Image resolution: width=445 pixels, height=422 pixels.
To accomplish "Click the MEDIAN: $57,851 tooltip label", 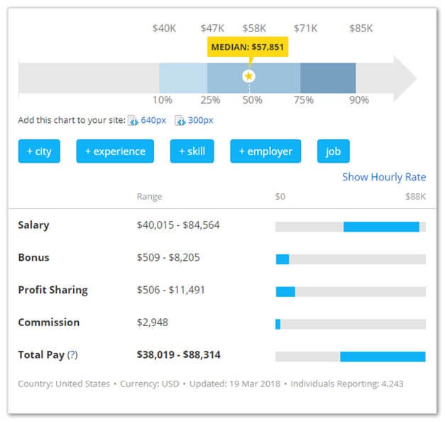I will pos(248,47).
